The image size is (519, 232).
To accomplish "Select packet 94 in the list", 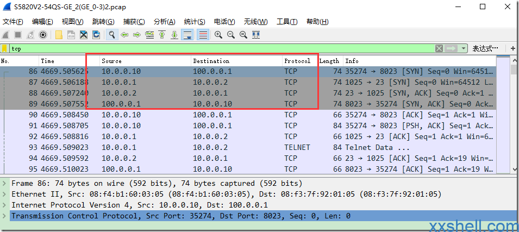I will pos(248,158).
